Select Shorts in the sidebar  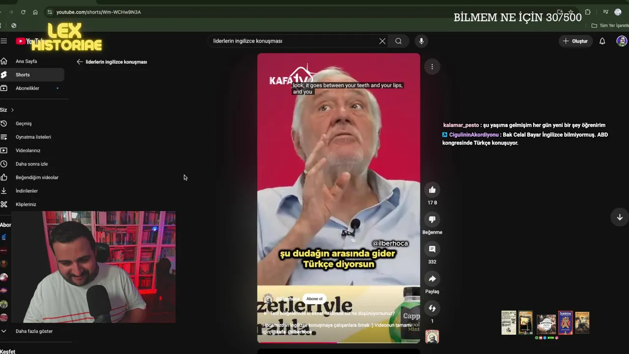[32, 75]
